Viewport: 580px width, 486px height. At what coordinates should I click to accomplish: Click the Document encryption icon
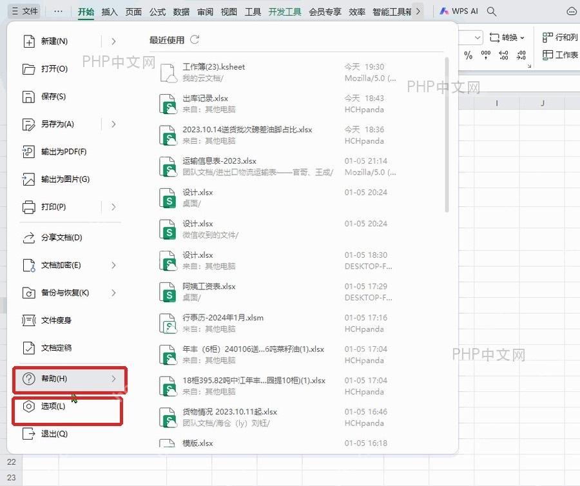29,265
